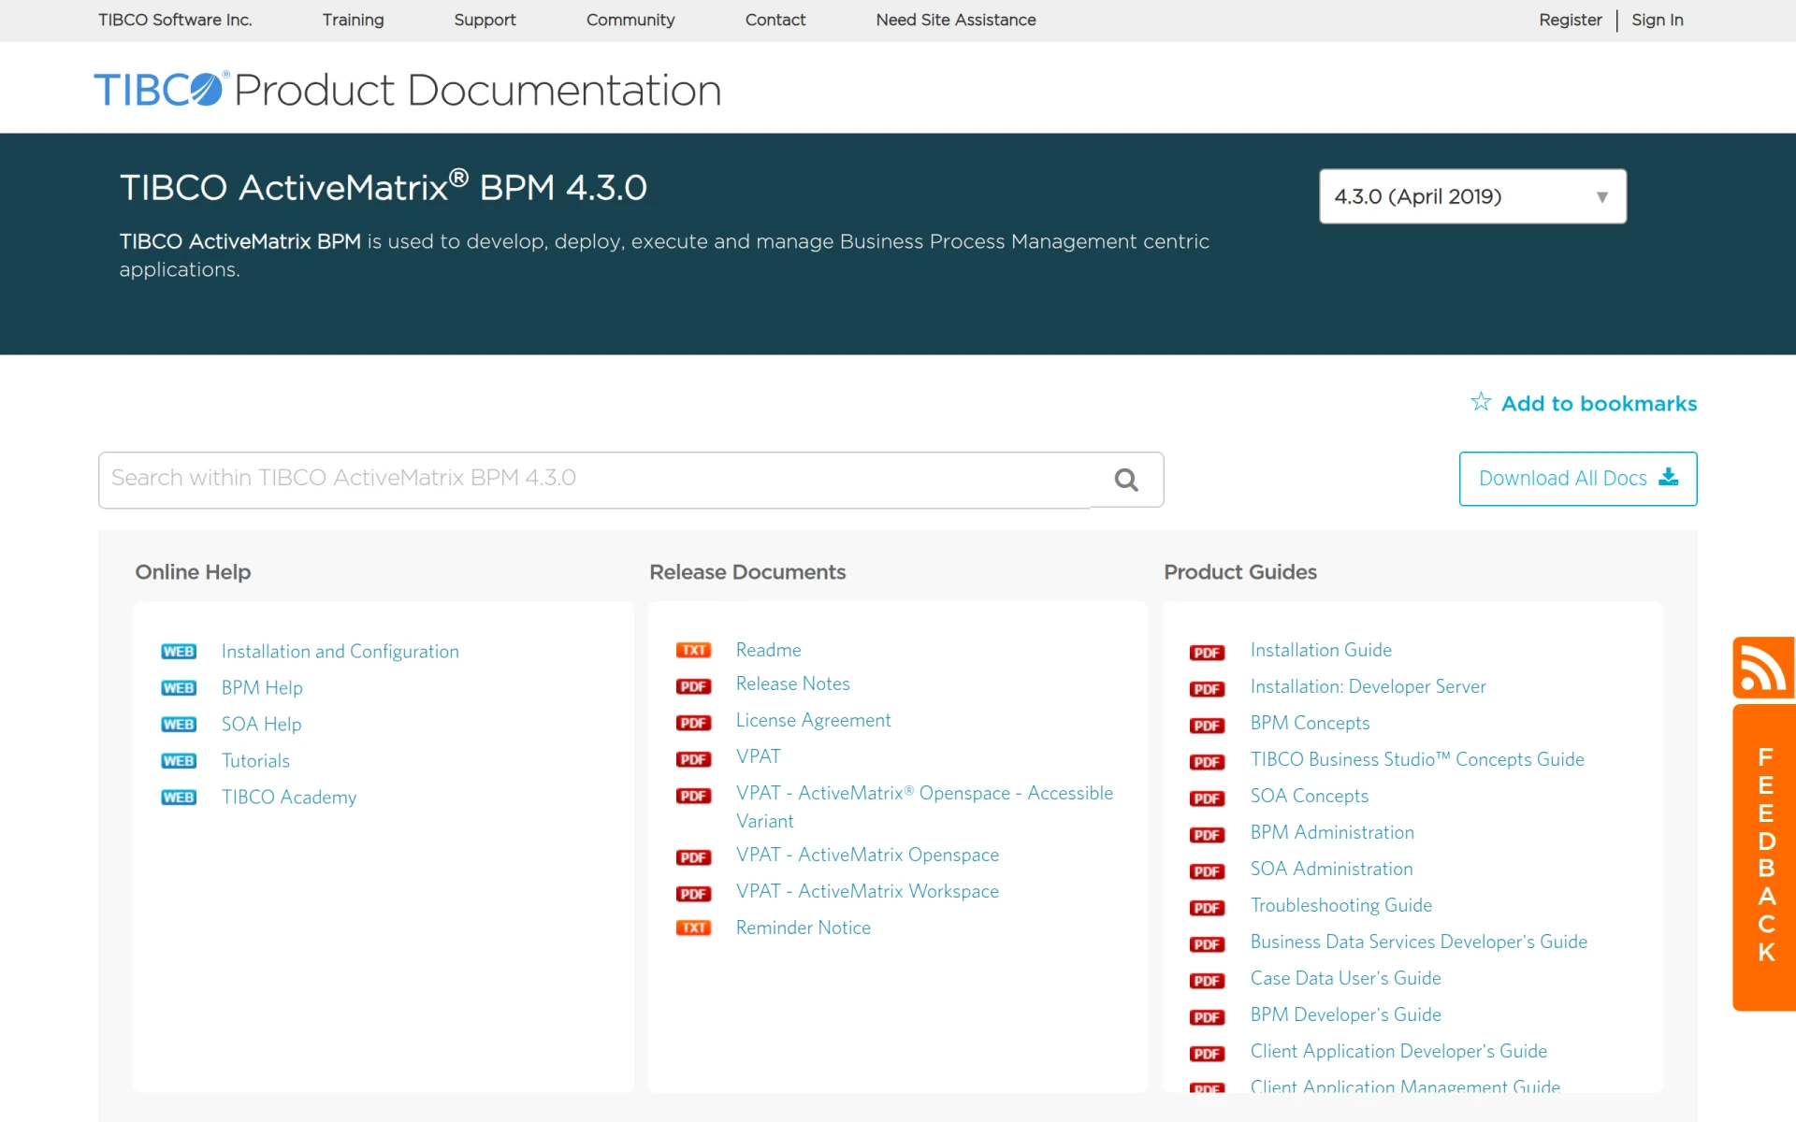Click PDF icon beside VPAT link
1796x1122 pixels.
tap(693, 759)
